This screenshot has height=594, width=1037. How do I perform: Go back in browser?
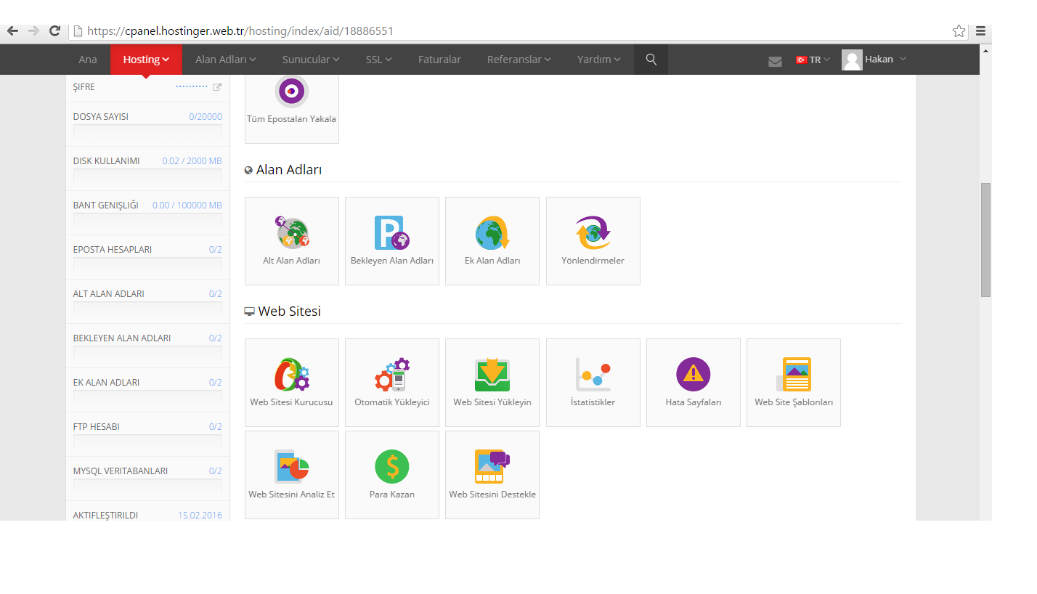coord(12,30)
